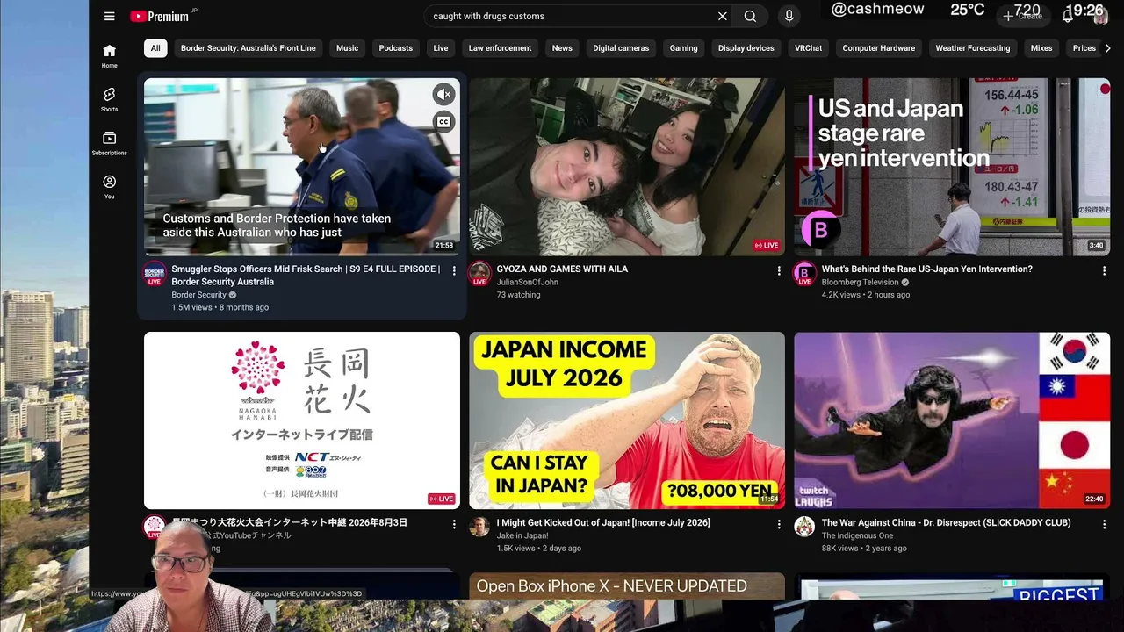The width and height of the screenshot is (1124, 632).
Task: Visit the Border Security channel name link
Action: coord(198,295)
